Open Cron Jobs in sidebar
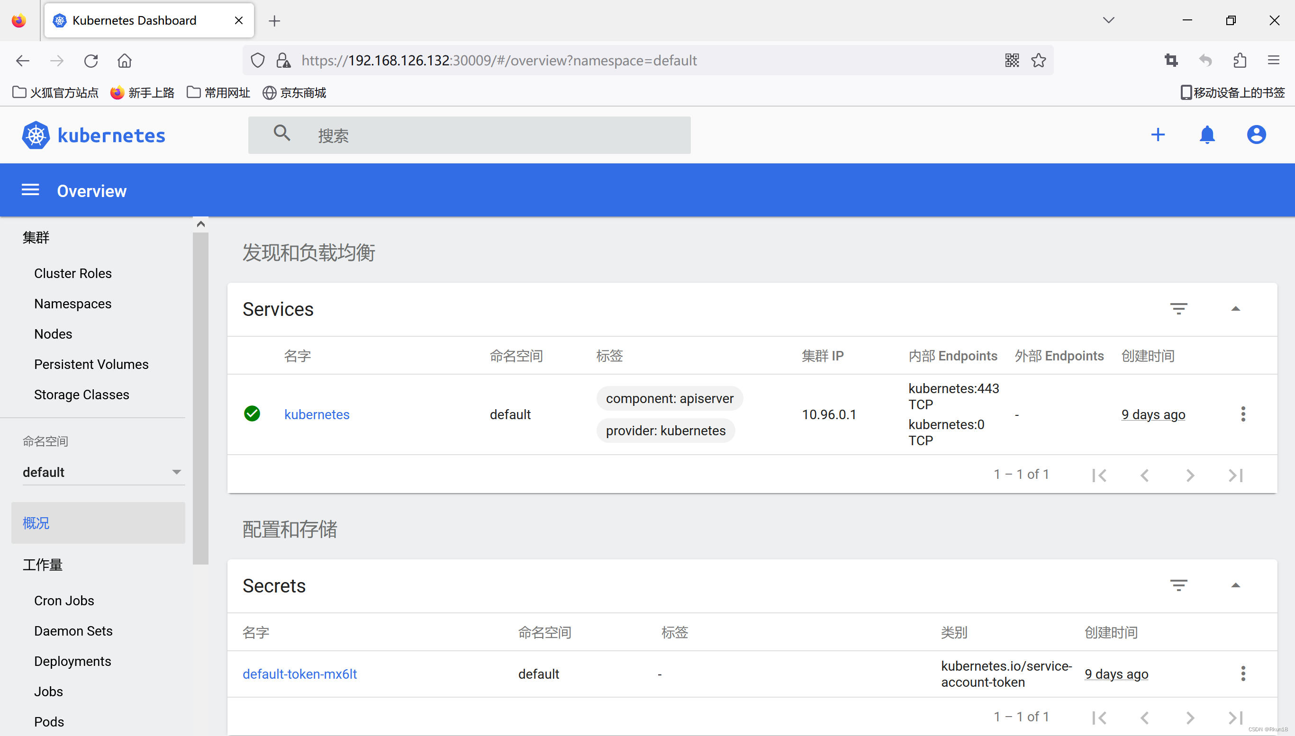 tap(64, 601)
